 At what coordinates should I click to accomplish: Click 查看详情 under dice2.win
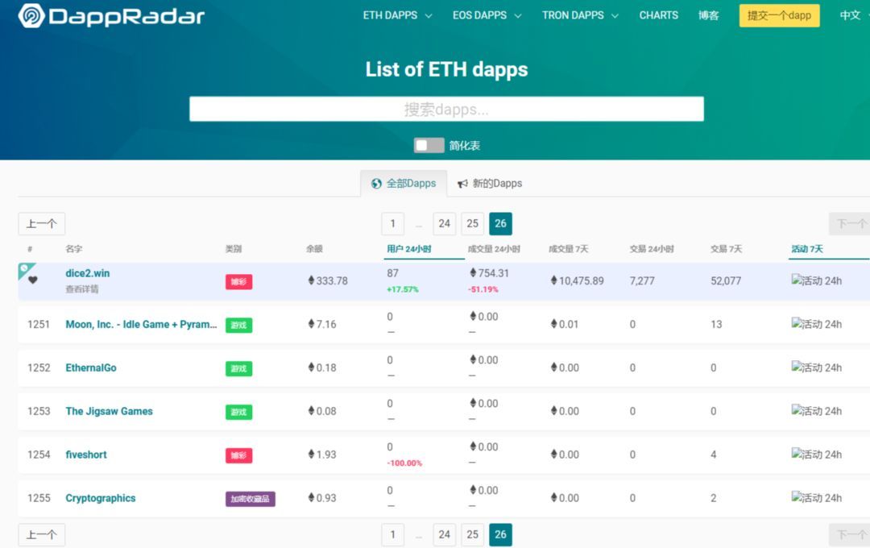[x=82, y=289]
